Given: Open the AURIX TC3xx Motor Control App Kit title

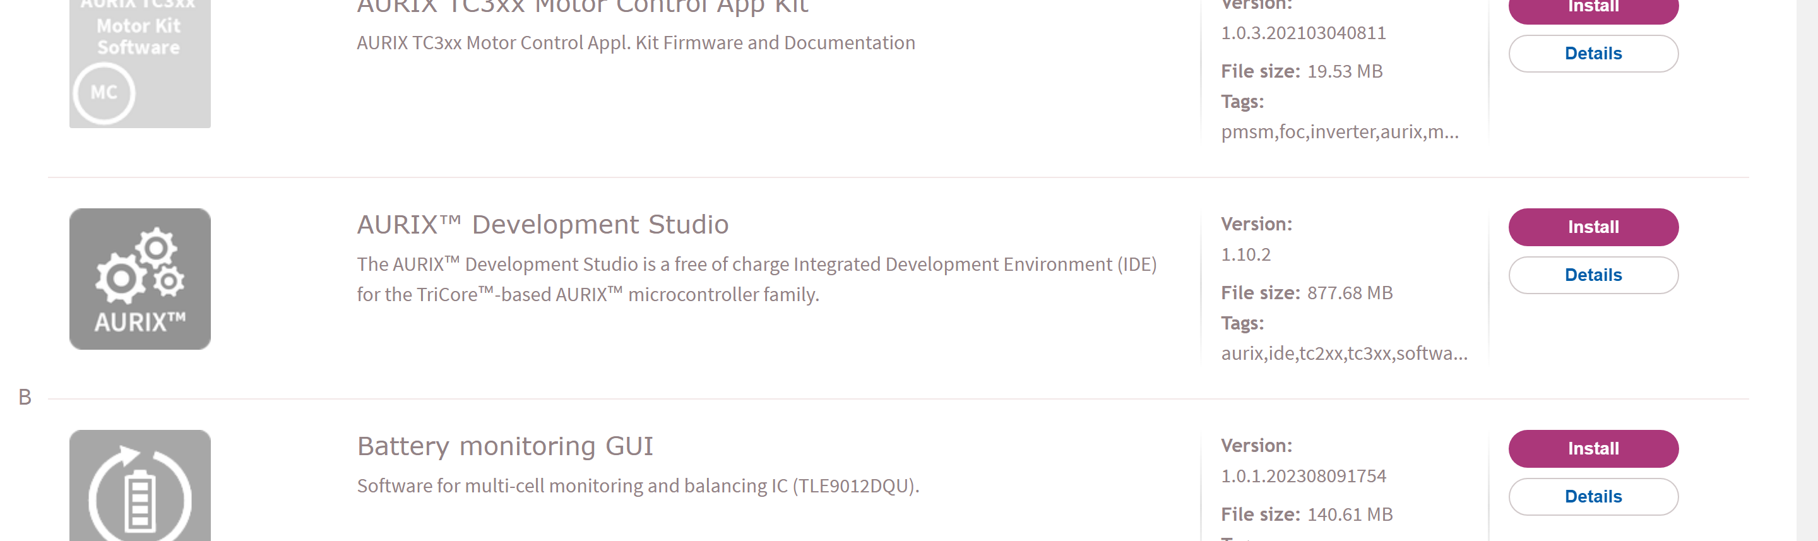Looking at the screenshot, I should click(582, 8).
